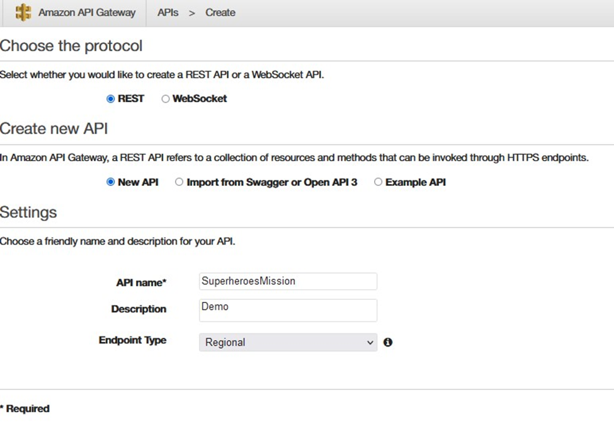
Task: Select the WebSocket protocol radio button
Action: 165,99
